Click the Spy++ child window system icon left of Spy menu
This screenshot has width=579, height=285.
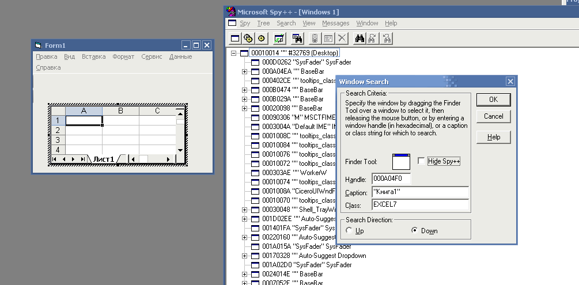click(x=232, y=23)
